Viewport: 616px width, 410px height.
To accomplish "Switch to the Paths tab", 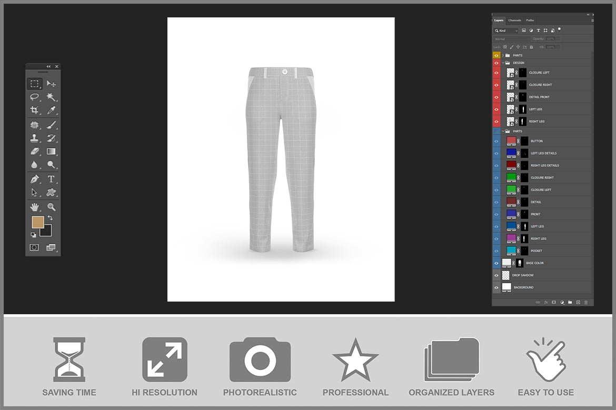I will click(x=530, y=21).
